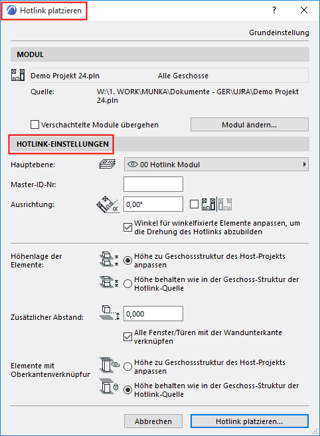Click the top-linked elements link icon
Image resolution: width=320 pixels, height=436 pixels.
(x=110, y=365)
